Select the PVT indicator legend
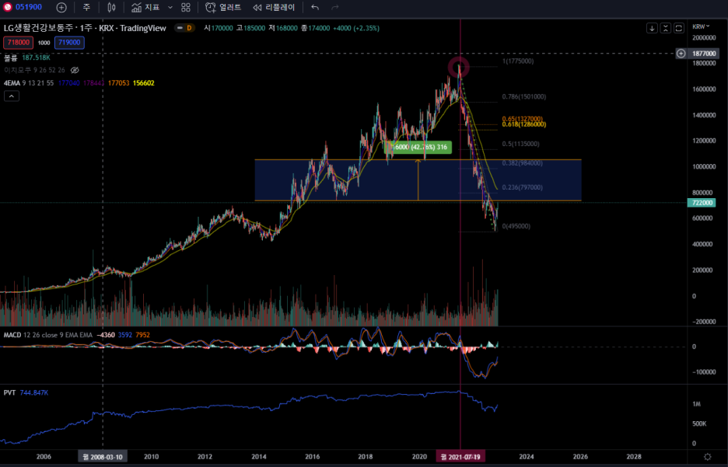Viewport: 728px width, 467px height. click(x=9, y=393)
